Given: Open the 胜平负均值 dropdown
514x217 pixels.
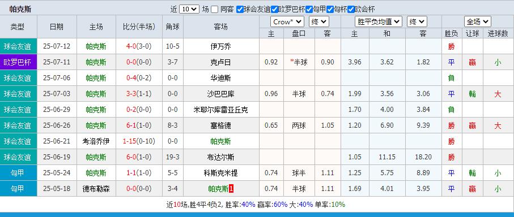Looking at the screenshot, I should click(x=379, y=22).
